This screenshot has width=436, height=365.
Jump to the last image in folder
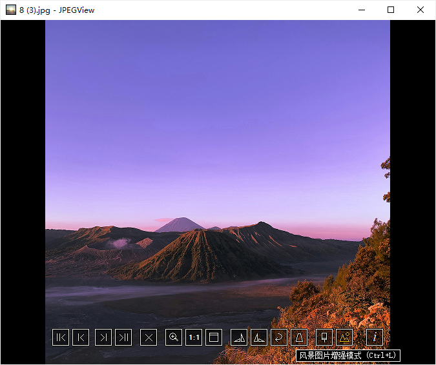tap(123, 337)
